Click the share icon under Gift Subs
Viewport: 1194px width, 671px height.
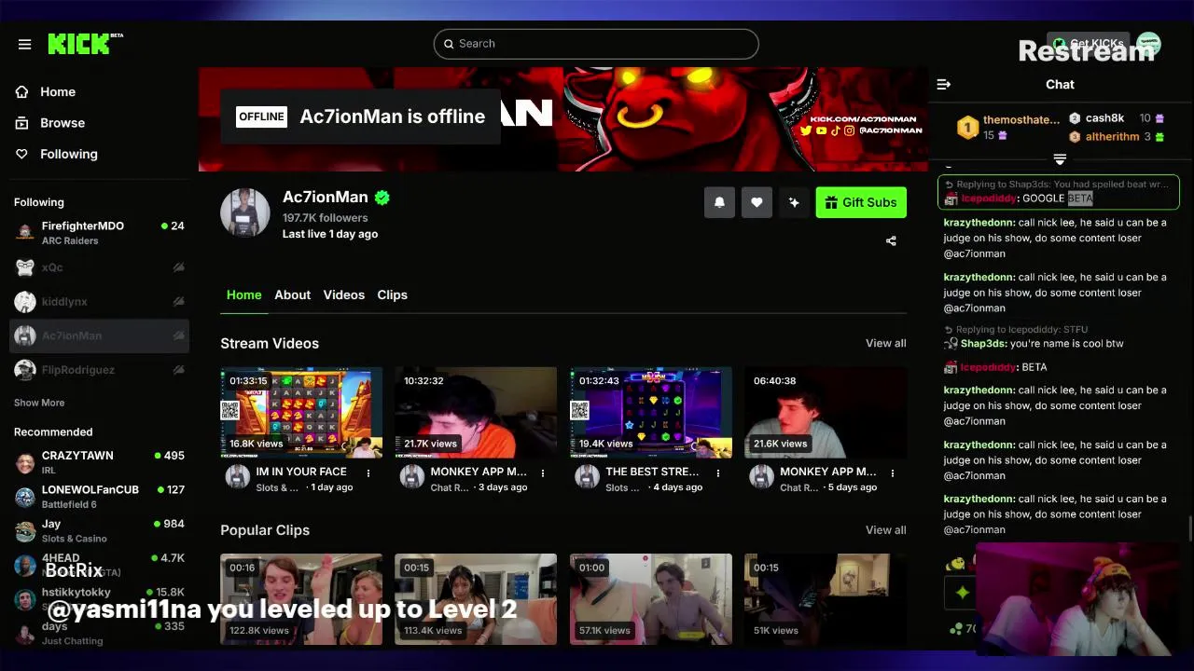coord(891,241)
